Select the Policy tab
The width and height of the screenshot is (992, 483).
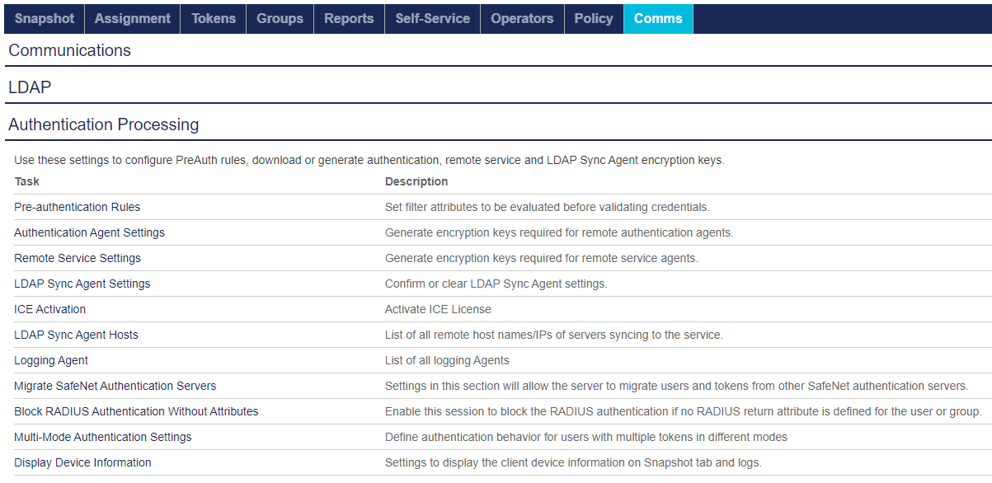594,18
